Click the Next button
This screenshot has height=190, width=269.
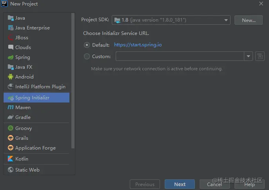coord(180,184)
